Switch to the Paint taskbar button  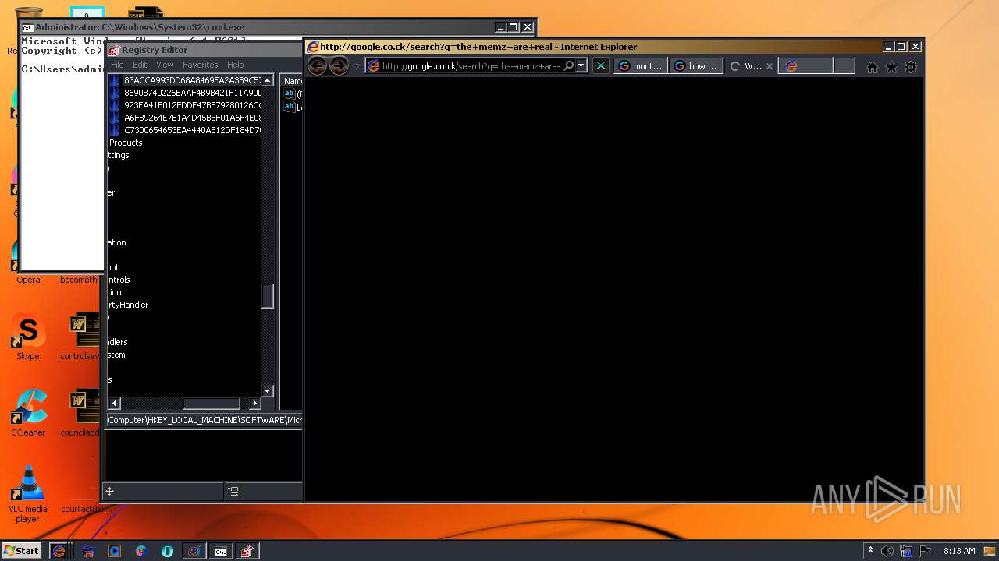[194, 551]
